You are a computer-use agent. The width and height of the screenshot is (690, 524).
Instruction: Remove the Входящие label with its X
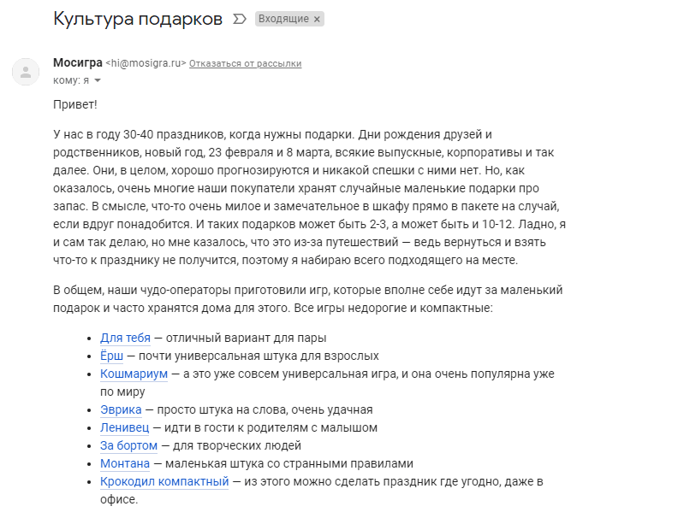(x=317, y=20)
